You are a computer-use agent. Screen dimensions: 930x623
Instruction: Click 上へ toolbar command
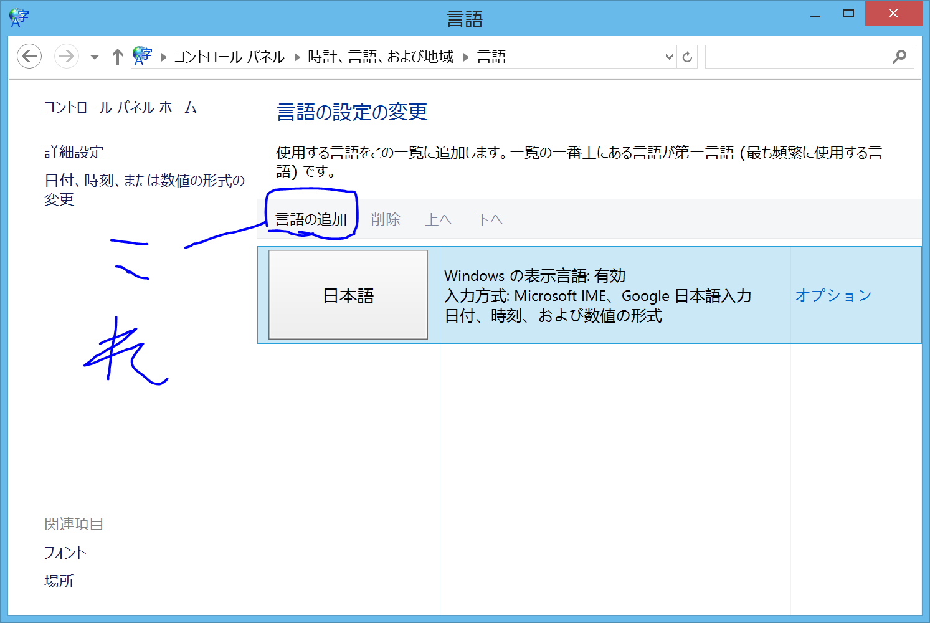pos(438,219)
